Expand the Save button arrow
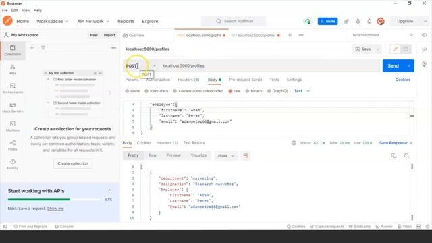 pyautogui.click(x=378, y=49)
